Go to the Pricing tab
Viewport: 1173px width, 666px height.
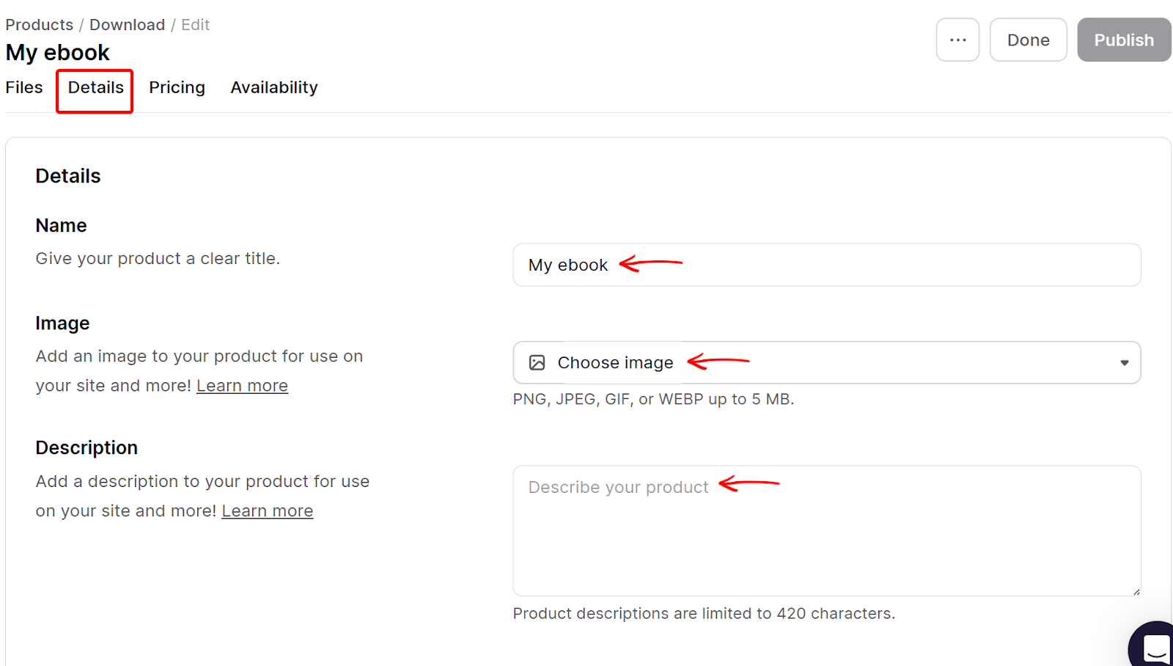(177, 87)
